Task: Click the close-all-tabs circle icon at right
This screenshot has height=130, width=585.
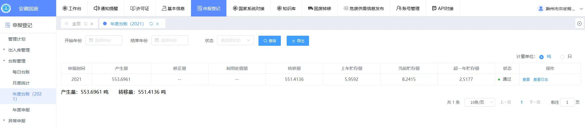Action: (x=579, y=23)
